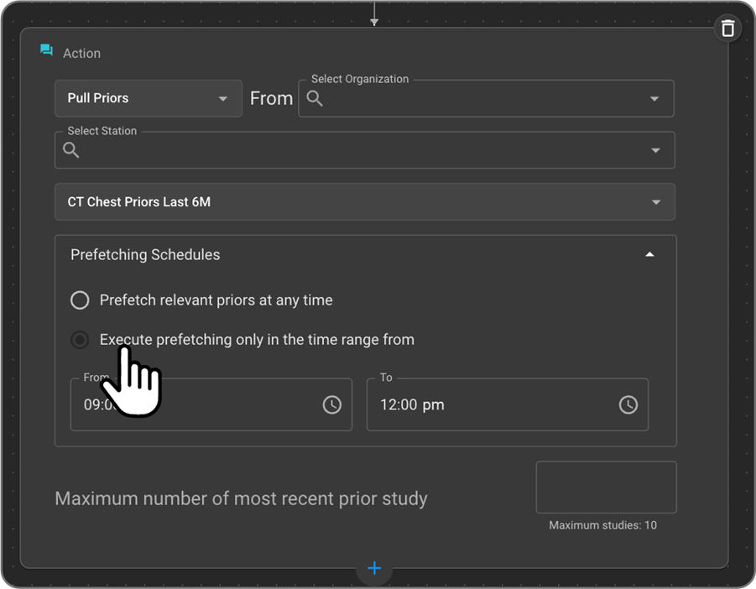Viewport: 756px width, 589px height.
Task: Add a new step with plus icon
Action: [374, 569]
